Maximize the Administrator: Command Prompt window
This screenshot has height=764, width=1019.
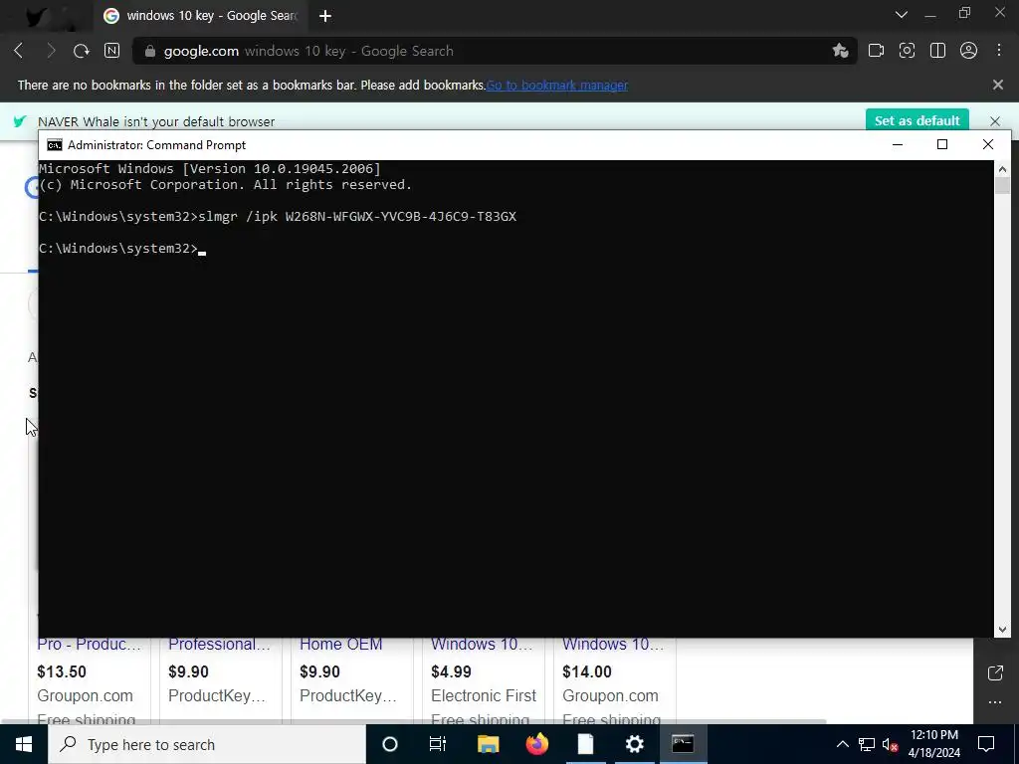click(942, 144)
